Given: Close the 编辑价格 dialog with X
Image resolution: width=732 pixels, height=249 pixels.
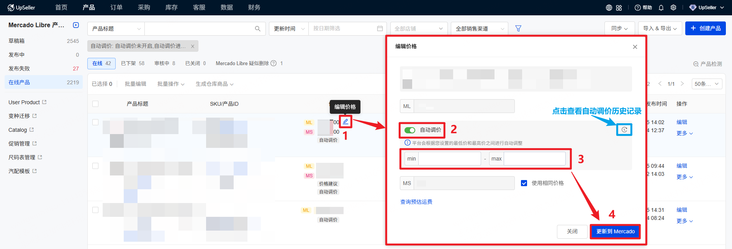Looking at the screenshot, I should (x=635, y=47).
